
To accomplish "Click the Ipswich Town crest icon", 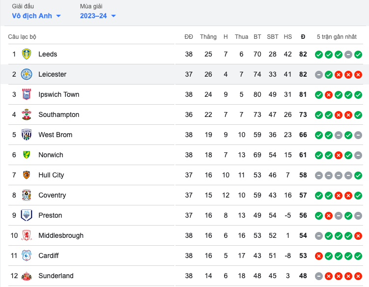I will click(27, 94).
